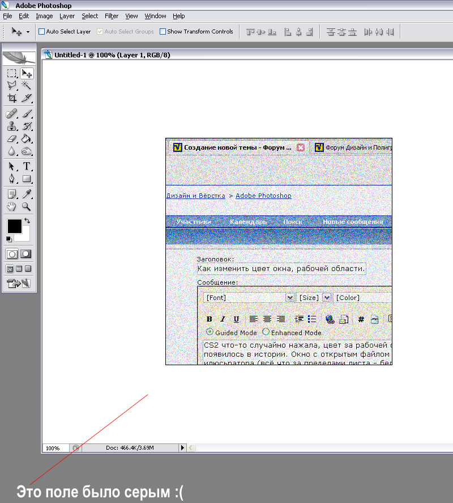Align right edges in options bar
Viewport: 453px width, 503px height.
point(310,32)
